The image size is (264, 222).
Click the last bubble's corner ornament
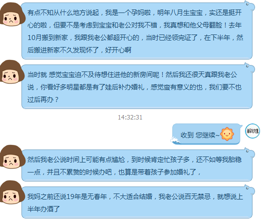(x=250, y=189)
